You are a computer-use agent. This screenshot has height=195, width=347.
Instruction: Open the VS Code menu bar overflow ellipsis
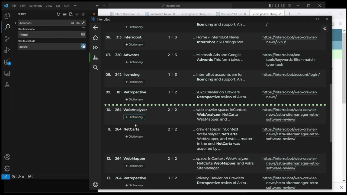pyautogui.click(x=76, y=6)
